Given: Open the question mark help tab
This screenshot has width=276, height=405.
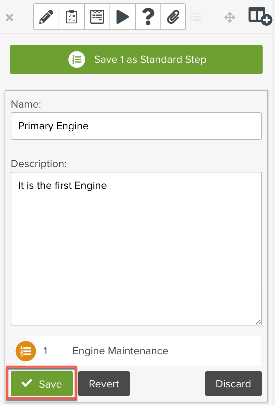Looking at the screenshot, I should 148,17.
